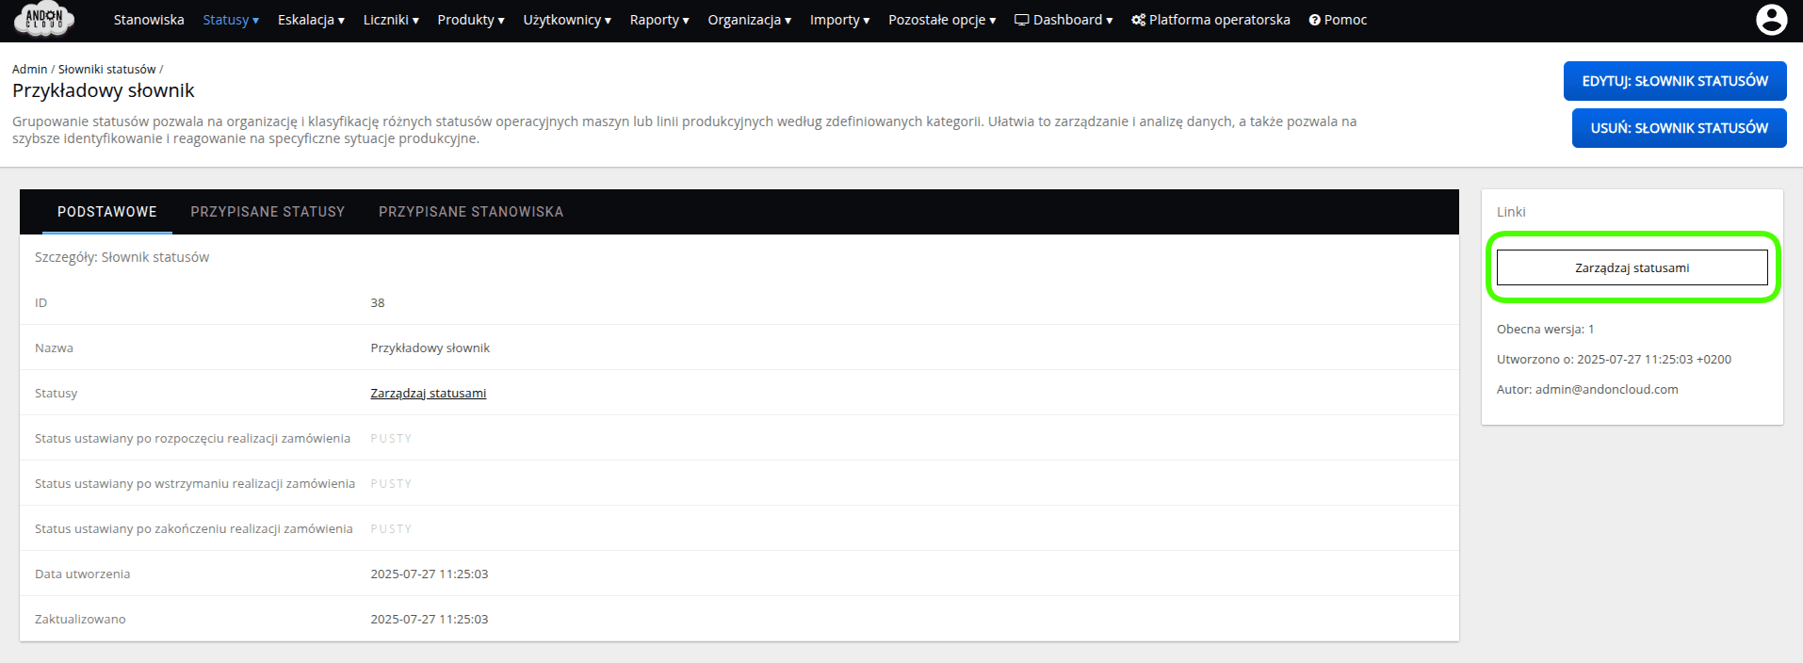Click the Pomoc question mark icon
The image size is (1803, 663).
coord(1314,20)
